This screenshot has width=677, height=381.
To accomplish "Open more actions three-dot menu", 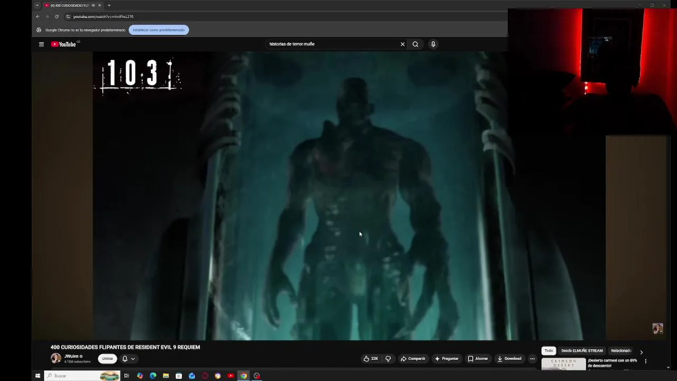I will pos(533,359).
